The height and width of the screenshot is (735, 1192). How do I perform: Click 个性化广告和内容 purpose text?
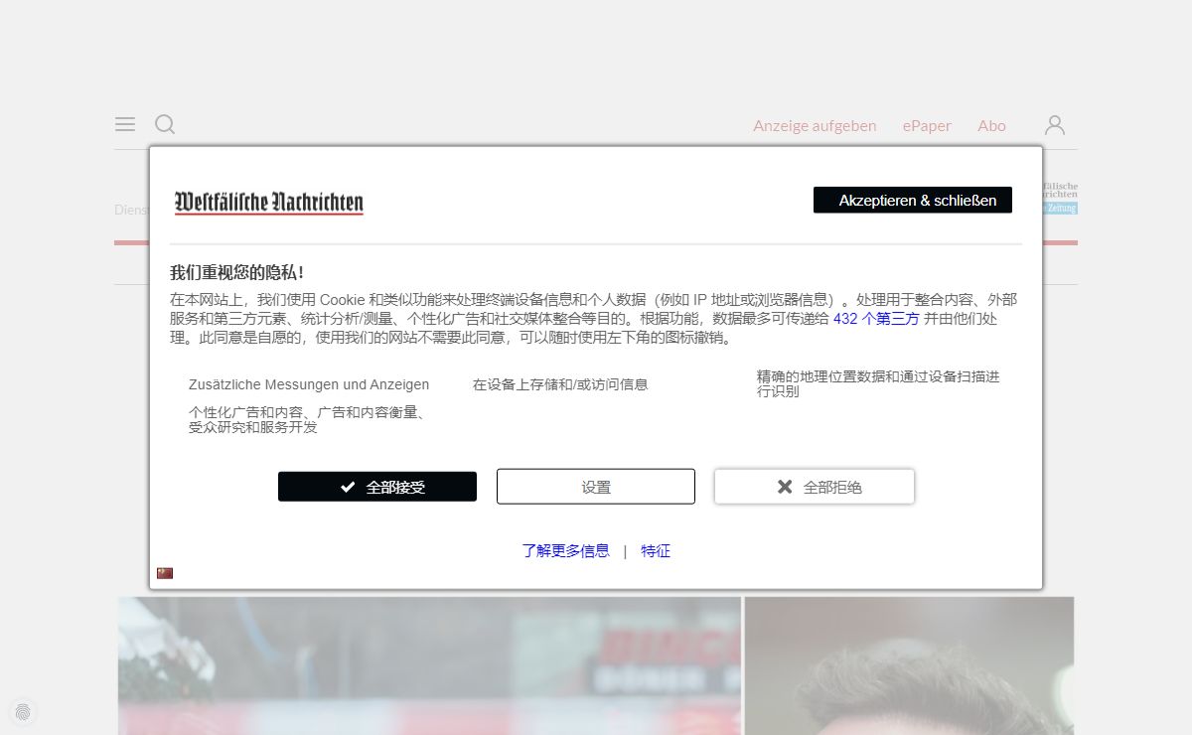point(308,419)
